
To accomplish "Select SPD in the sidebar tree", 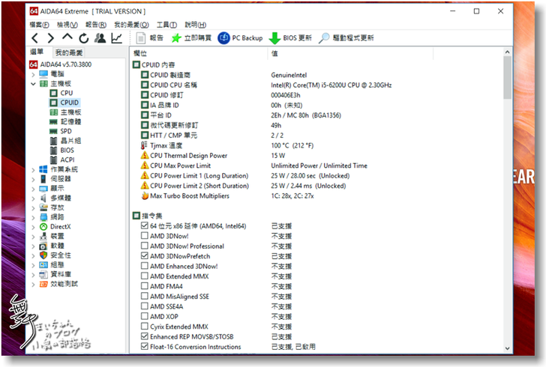I will [x=66, y=131].
